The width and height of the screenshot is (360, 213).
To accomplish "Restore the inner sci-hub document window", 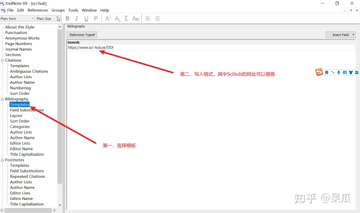I will tap(351, 11).
